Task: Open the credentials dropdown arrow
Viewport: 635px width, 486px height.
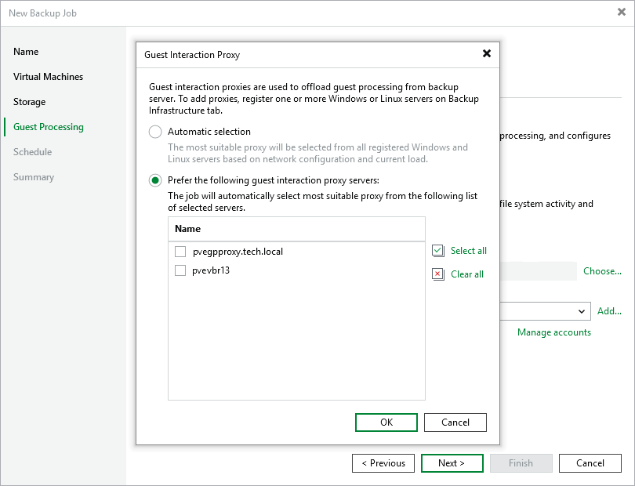Action: [x=583, y=311]
